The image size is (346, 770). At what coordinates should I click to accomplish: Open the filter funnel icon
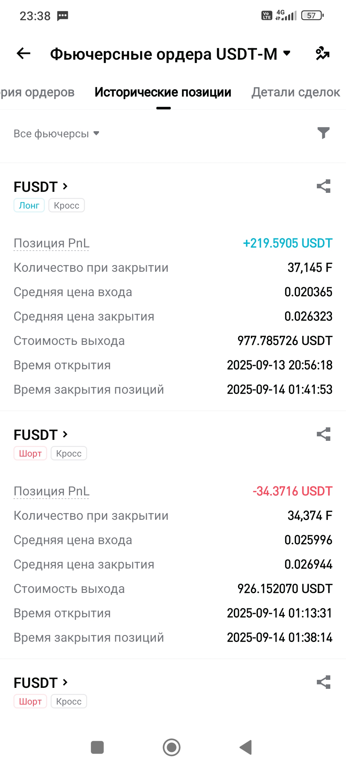coord(323,133)
